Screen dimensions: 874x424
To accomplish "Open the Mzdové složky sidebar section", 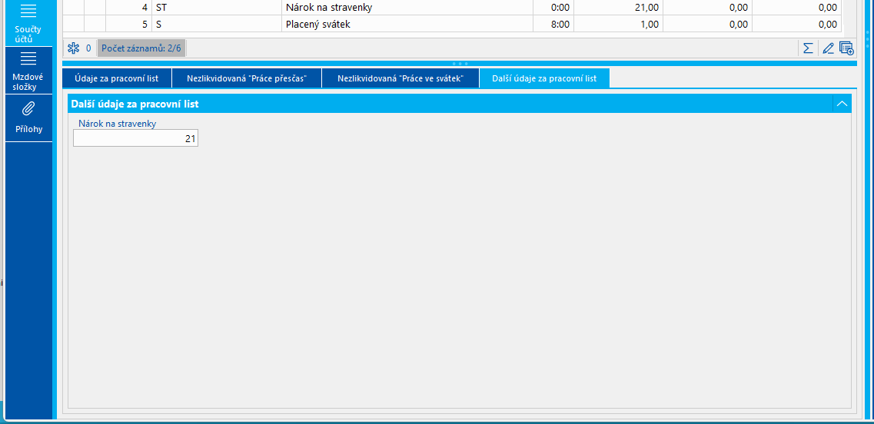I will 28,70.
